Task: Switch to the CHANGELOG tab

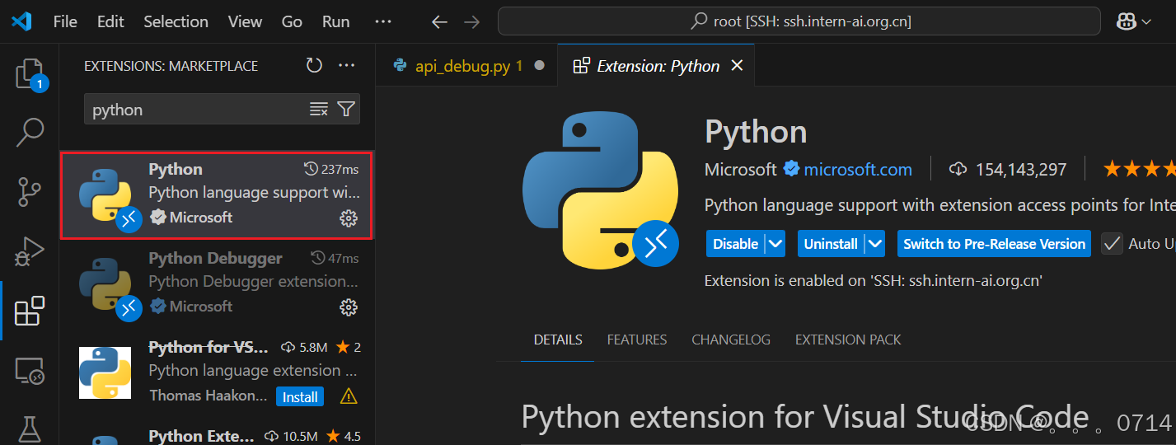Action: coord(731,340)
